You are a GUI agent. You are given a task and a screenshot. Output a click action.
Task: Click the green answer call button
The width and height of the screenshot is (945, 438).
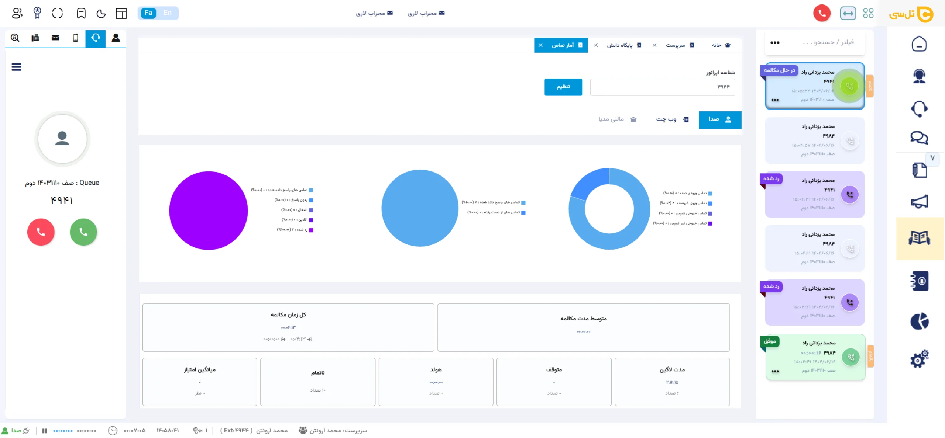[83, 232]
